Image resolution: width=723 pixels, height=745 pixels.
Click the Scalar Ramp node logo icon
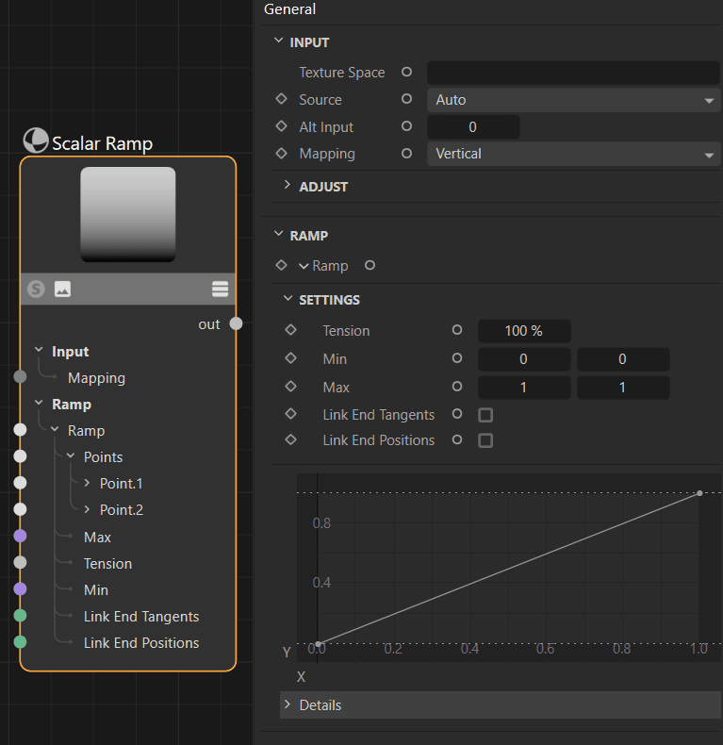(x=36, y=141)
